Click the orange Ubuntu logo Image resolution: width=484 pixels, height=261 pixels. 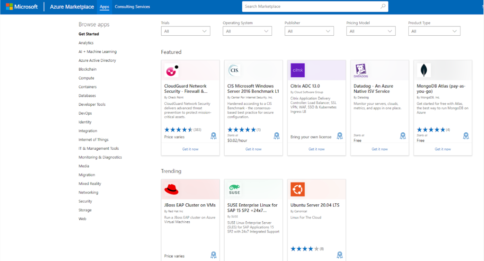297,189
